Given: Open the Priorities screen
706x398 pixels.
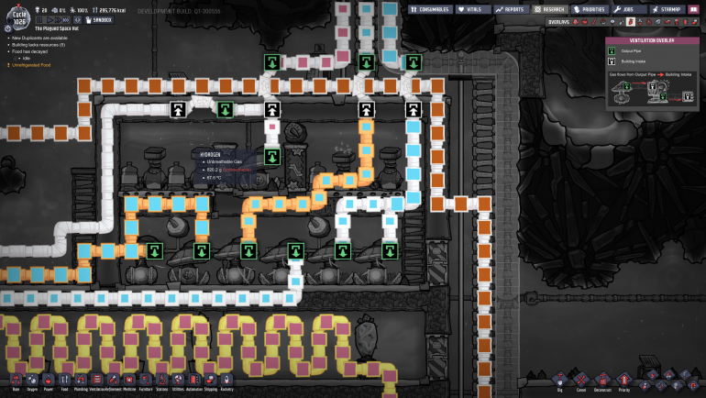Looking at the screenshot, I should pyautogui.click(x=590, y=9).
